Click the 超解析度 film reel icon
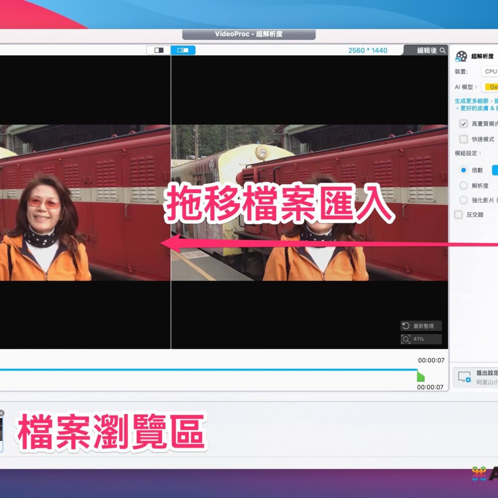The height and width of the screenshot is (498, 498). pyautogui.click(x=461, y=56)
